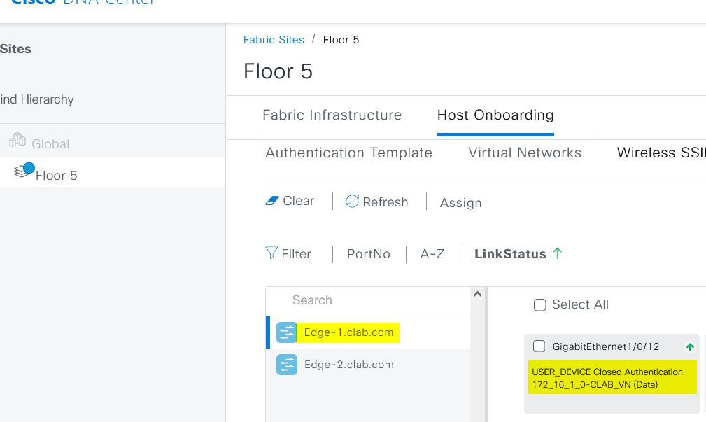This screenshot has width=706, height=422.
Task: Open the Fabric Sites breadcrumb link
Action: pyautogui.click(x=274, y=40)
